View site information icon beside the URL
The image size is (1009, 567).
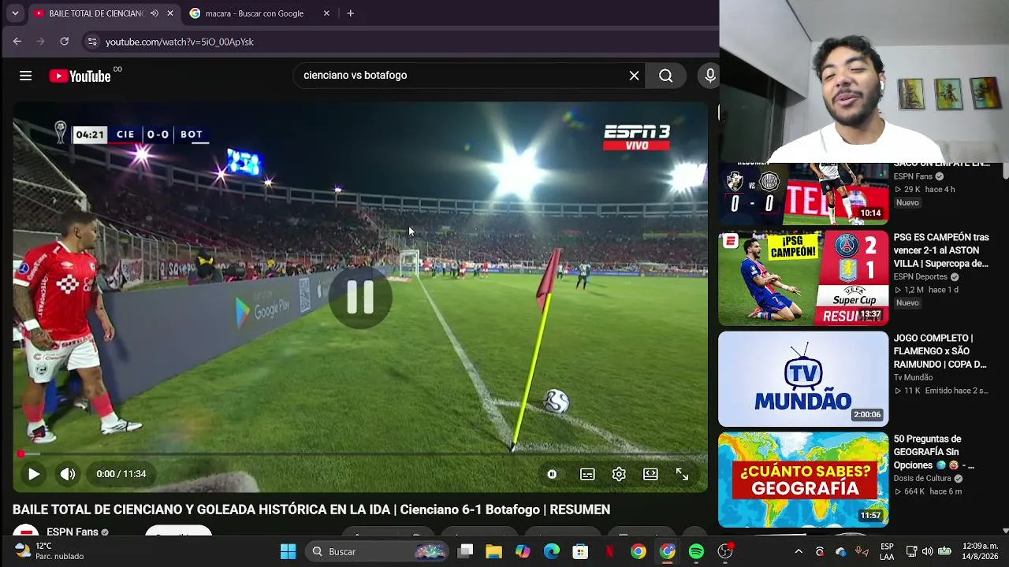click(92, 42)
